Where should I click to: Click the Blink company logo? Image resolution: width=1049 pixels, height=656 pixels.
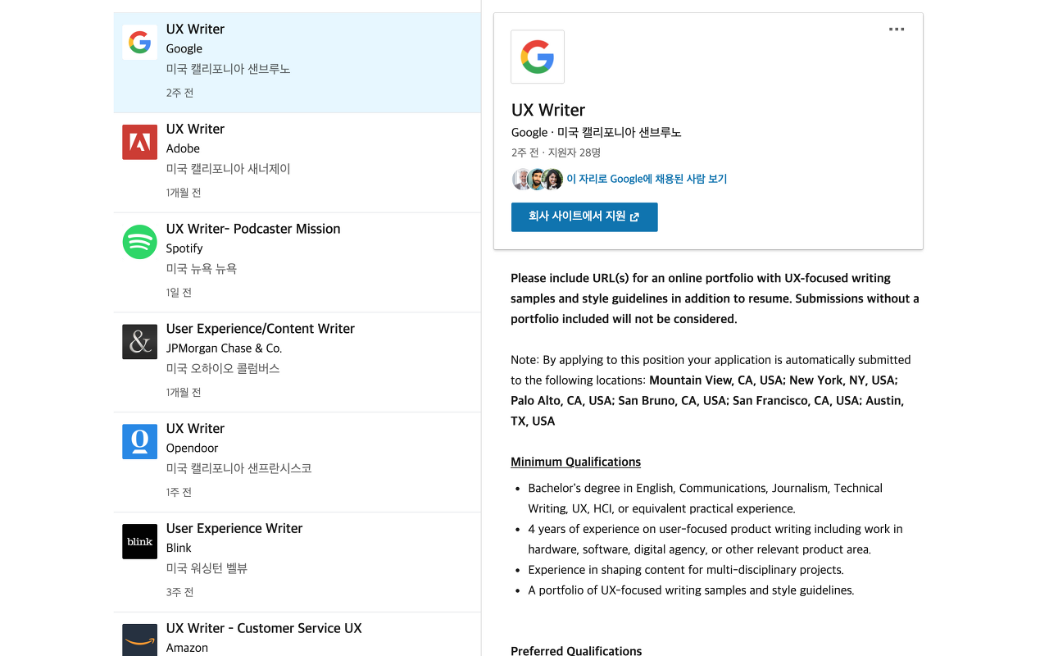139,542
